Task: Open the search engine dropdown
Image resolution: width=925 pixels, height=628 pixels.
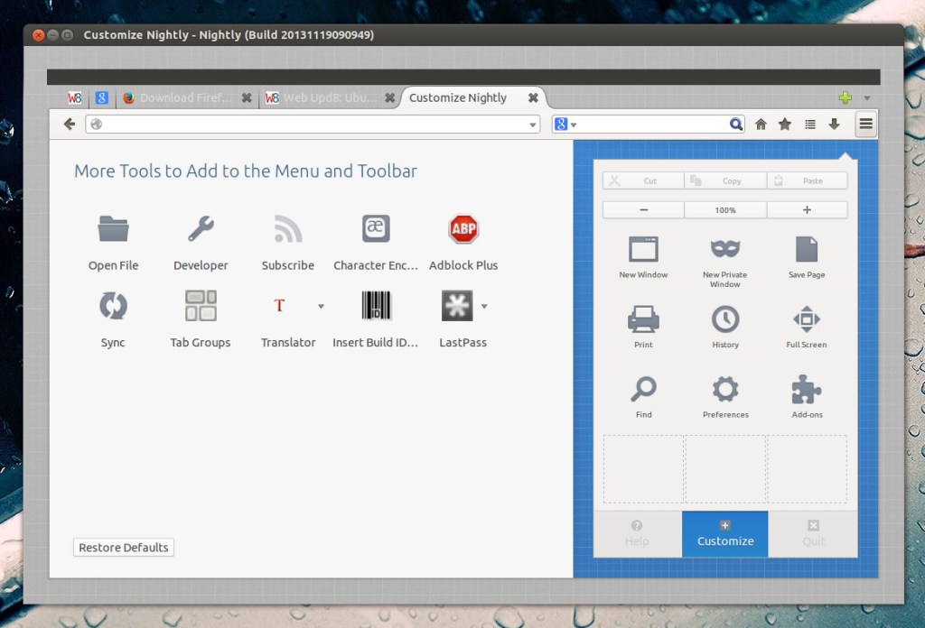Action: (x=573, y=124)
